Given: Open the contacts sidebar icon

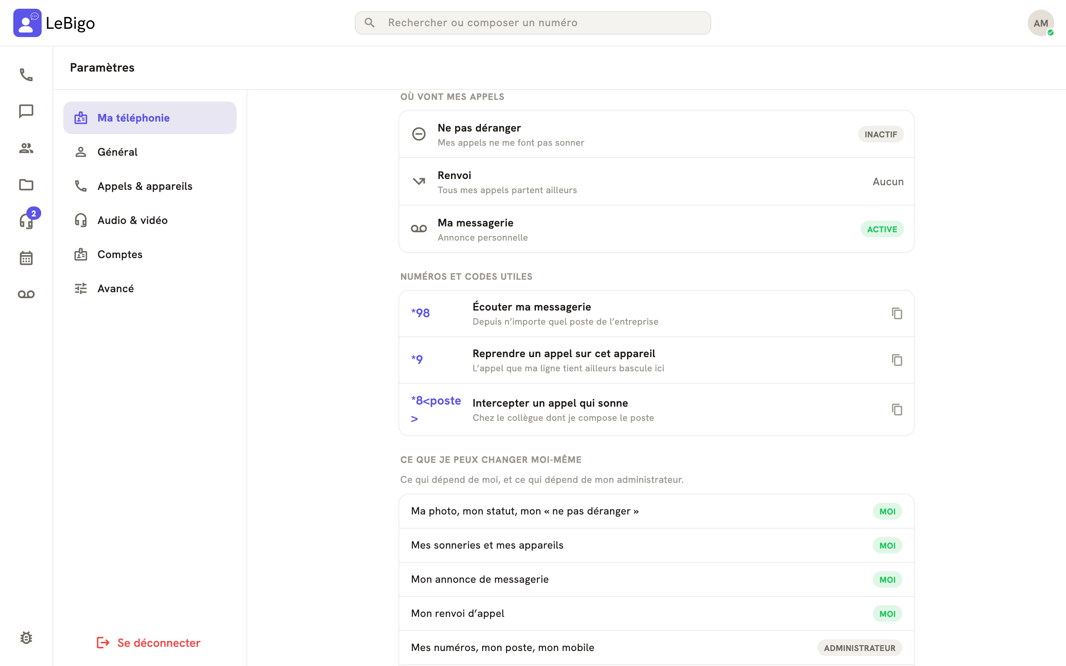Looking at the screenshot, I should 26,148.
